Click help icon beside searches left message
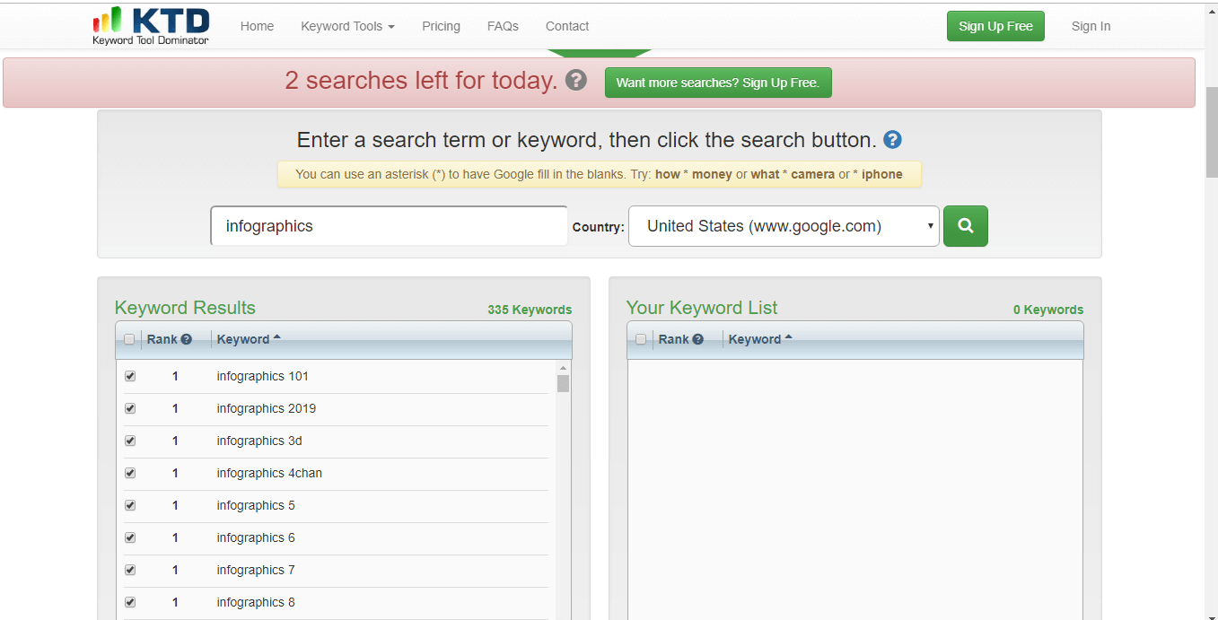Image resolution: width=1218 pixels, height=620 pixels. 576,81
